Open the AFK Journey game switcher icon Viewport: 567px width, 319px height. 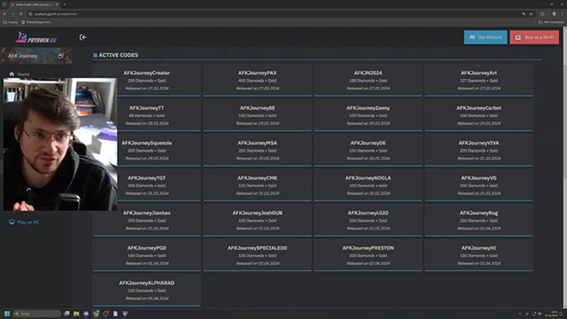pyautogui.click(x=61, y=56)
